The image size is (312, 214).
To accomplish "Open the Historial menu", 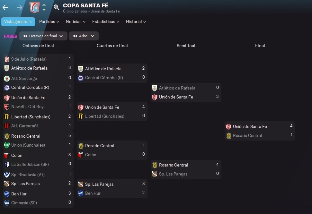I will tap(136, 22).
